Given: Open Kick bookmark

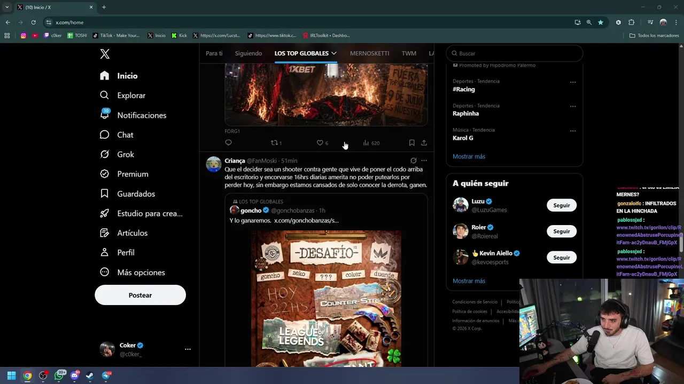Looking at the screenshot, I should [179, 36].
